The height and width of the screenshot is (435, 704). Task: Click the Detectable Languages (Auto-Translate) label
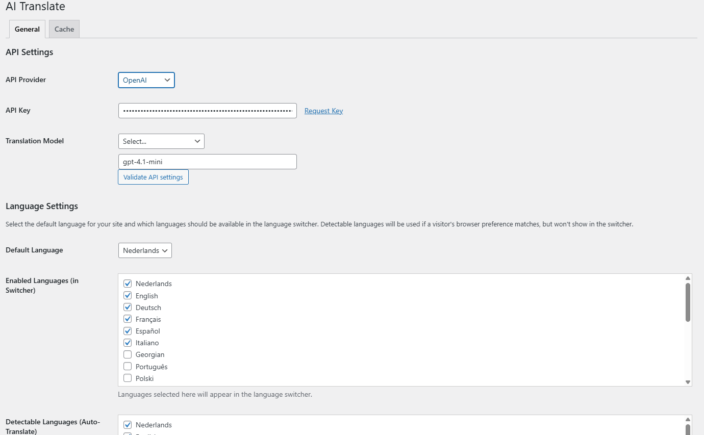pos(53,426)
